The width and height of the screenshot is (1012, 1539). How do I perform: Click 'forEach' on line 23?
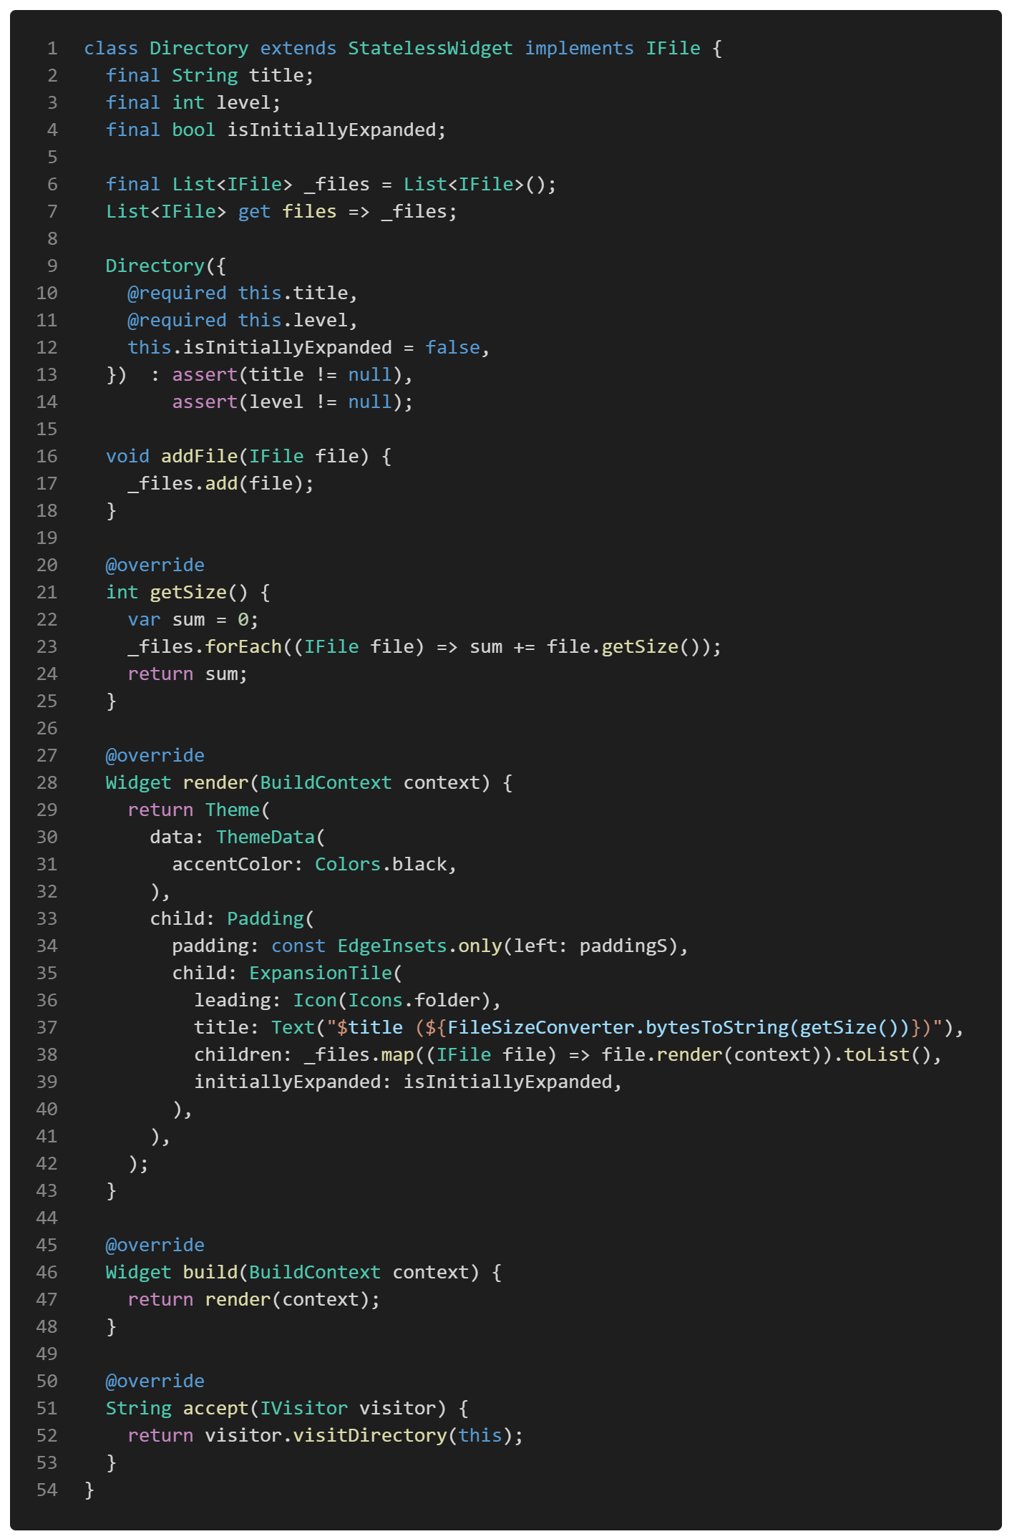tap(243, 647)
